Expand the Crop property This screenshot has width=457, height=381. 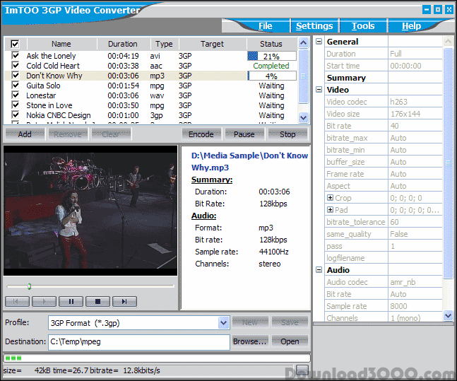330,198
